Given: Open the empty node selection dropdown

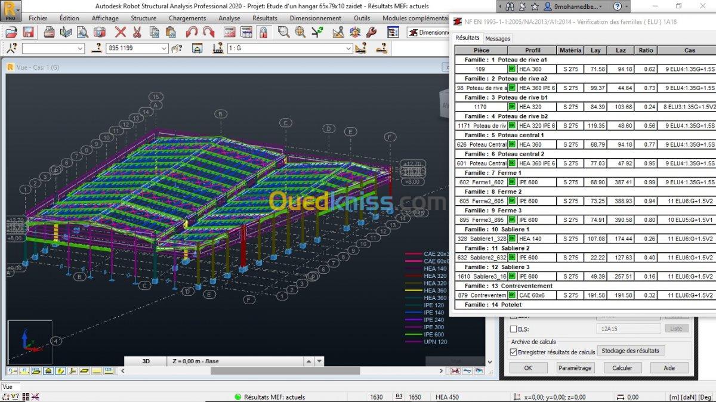Looking at the screenshot, I should tap(80, 48).
